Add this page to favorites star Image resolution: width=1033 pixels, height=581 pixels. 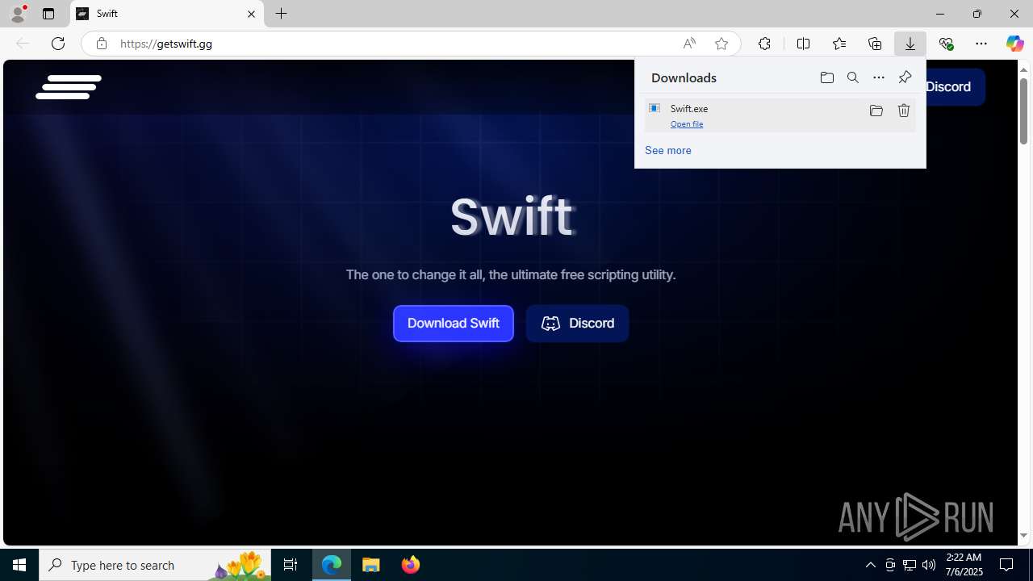point(721,44)
